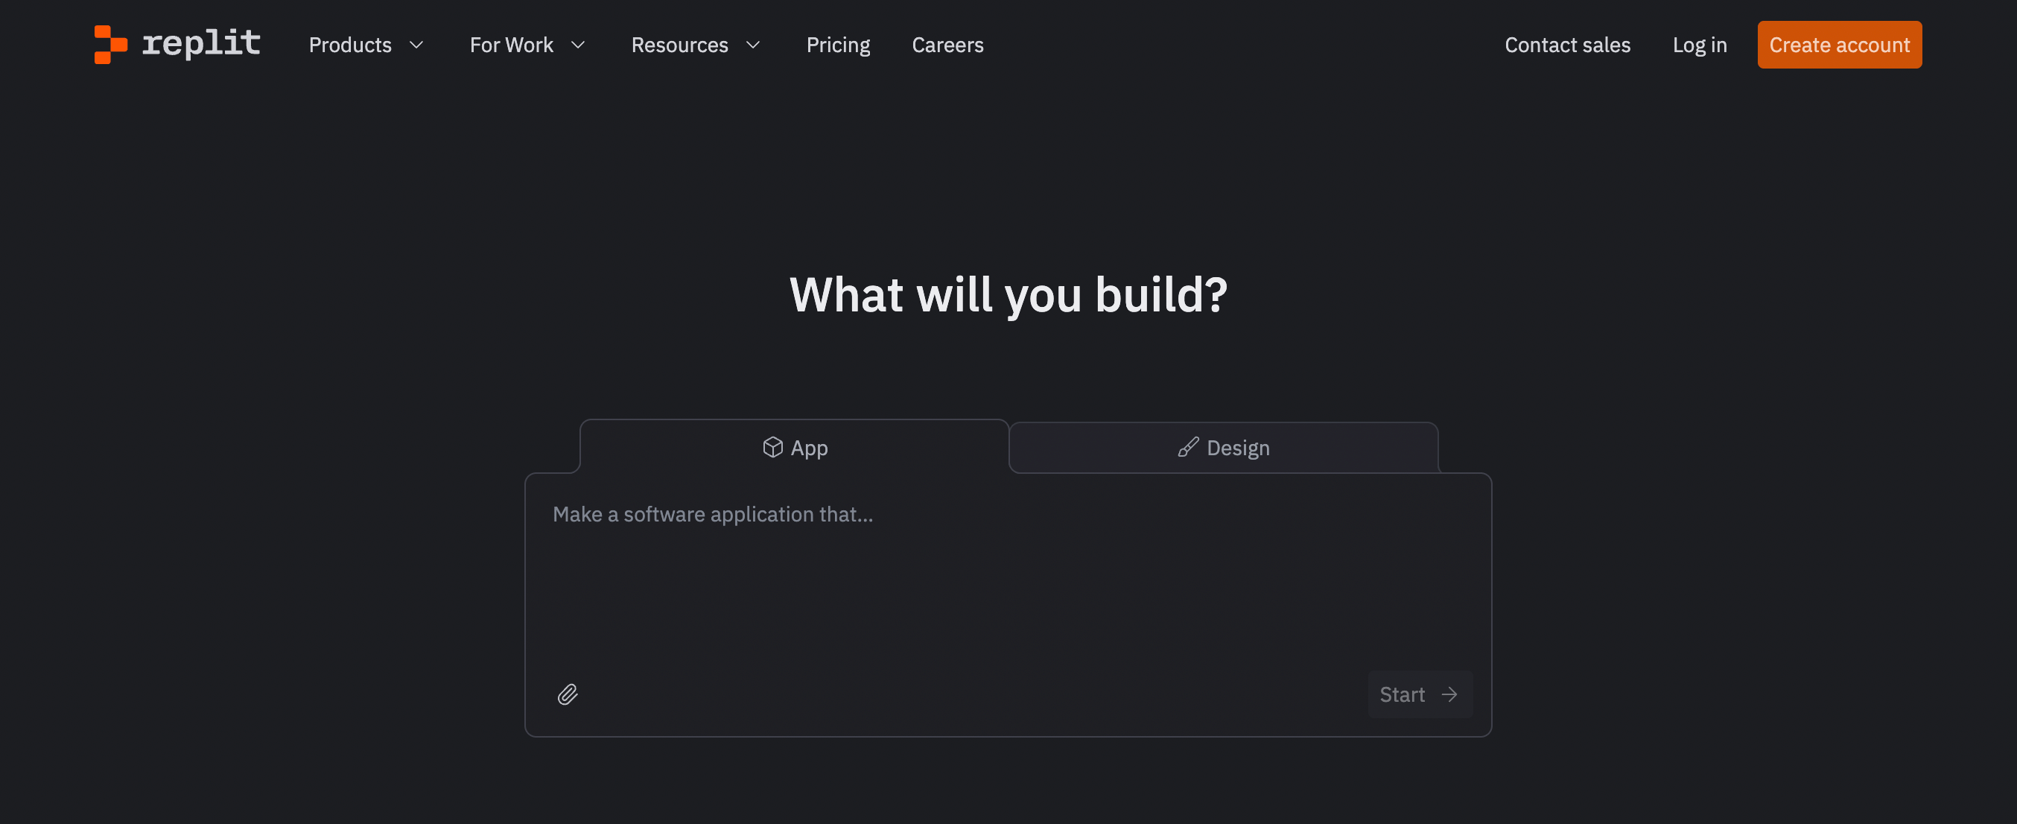Open the Careers link
Viewport: 2017px width, 824px height.
[947, 45]
